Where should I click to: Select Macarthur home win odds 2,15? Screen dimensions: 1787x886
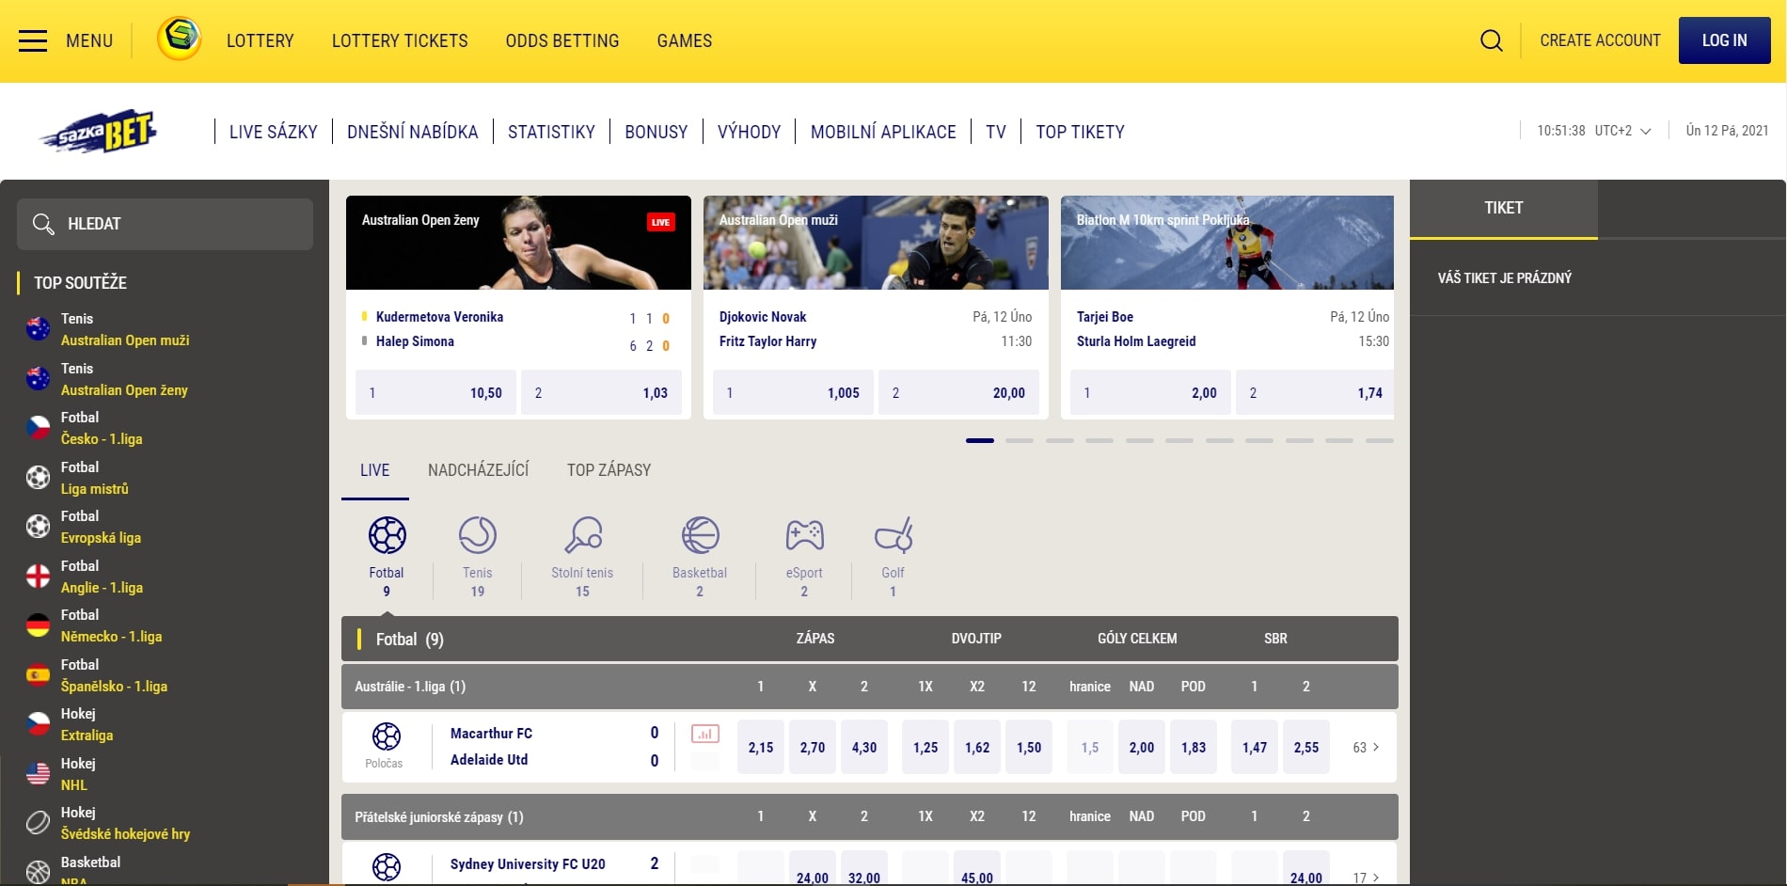click(761, 747)
